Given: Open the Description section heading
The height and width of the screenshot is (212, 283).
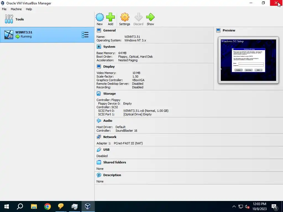Looking at the screenshot, I should click(x=112, y=175).
